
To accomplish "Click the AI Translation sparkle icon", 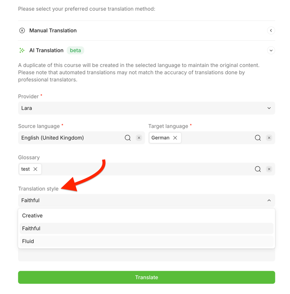I will (22, 51).
